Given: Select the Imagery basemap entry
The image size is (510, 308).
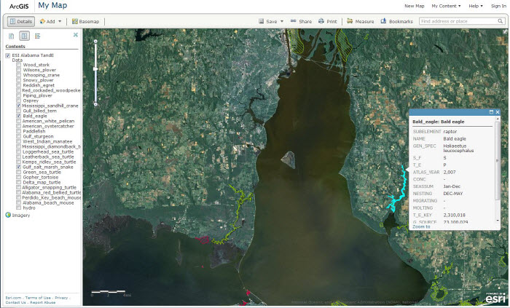Looking at the screenshot, I should tap(21, 215).
